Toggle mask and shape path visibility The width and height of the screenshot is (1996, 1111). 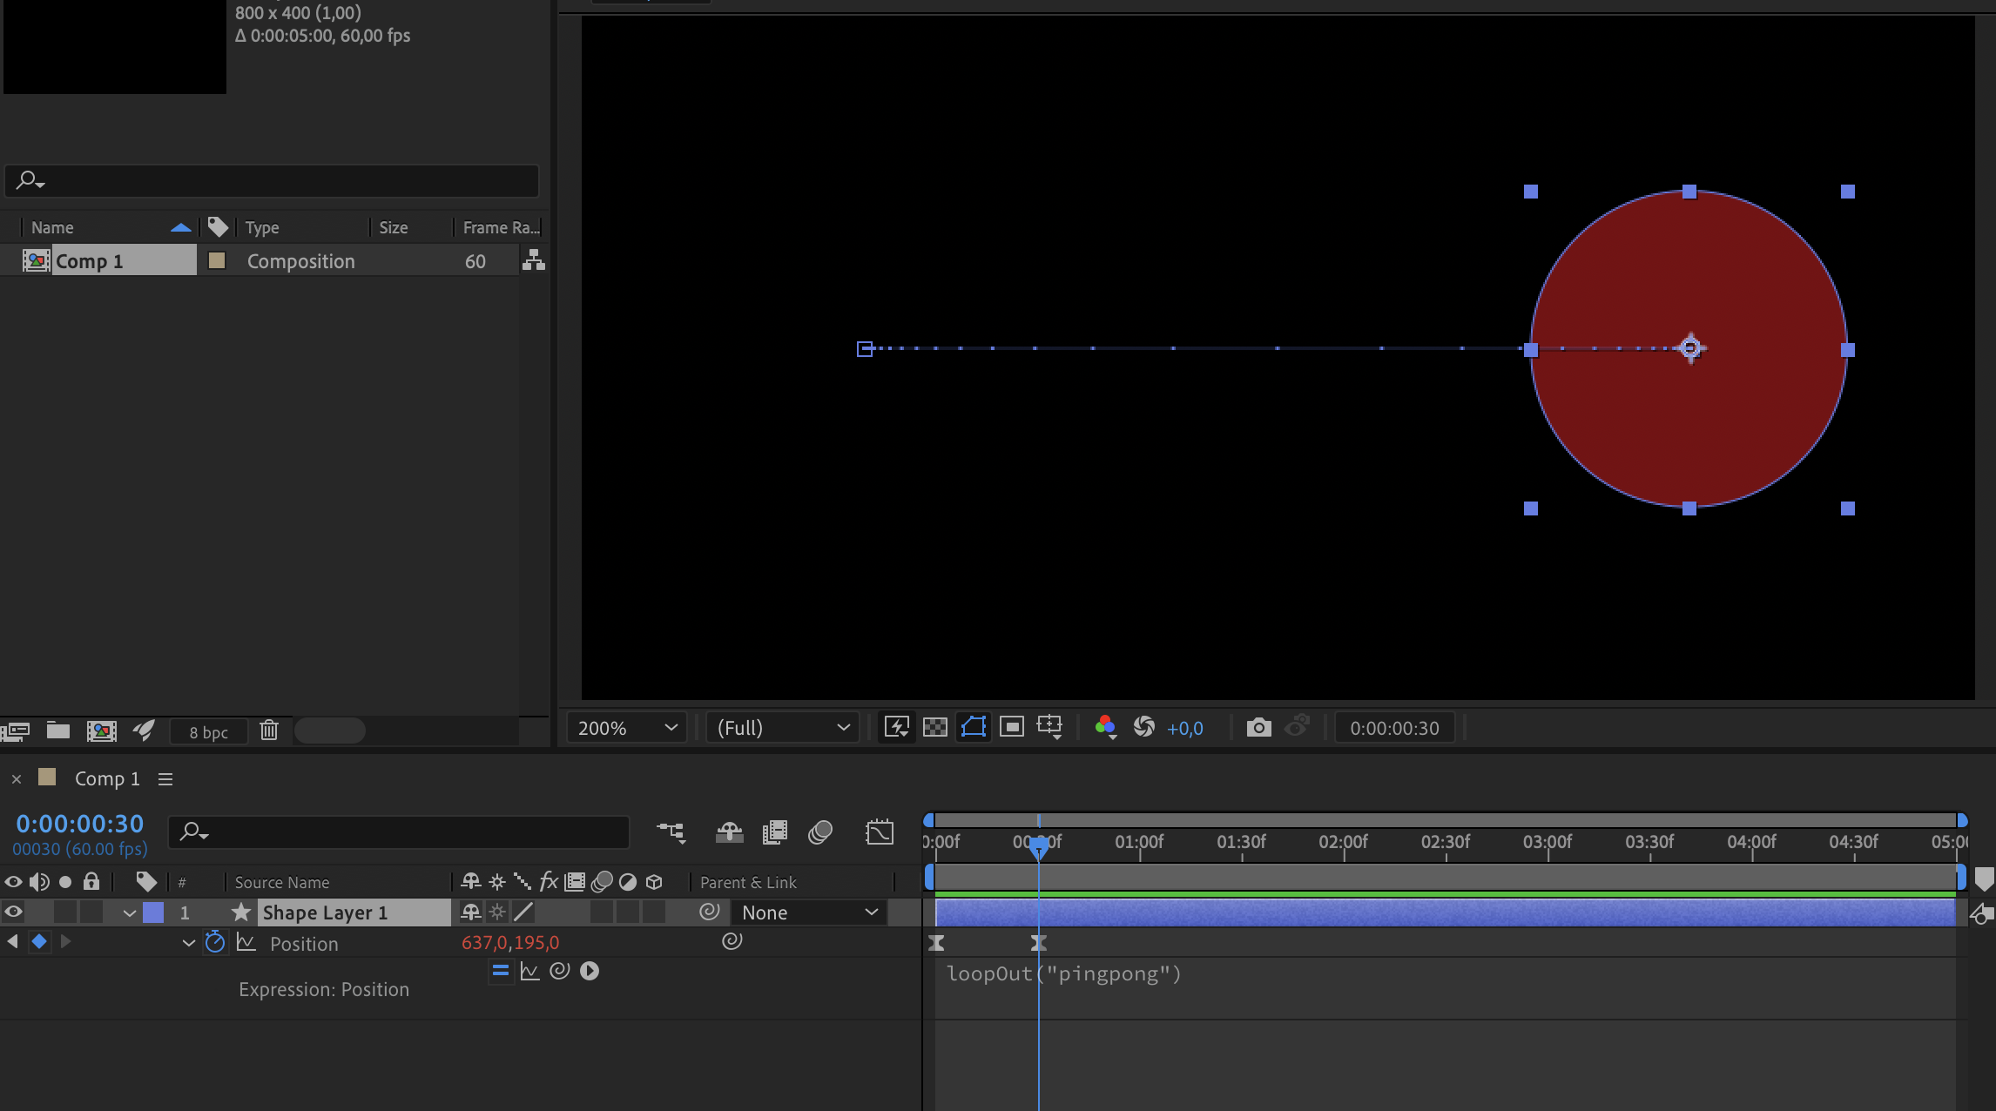click(x=974, y=726)
